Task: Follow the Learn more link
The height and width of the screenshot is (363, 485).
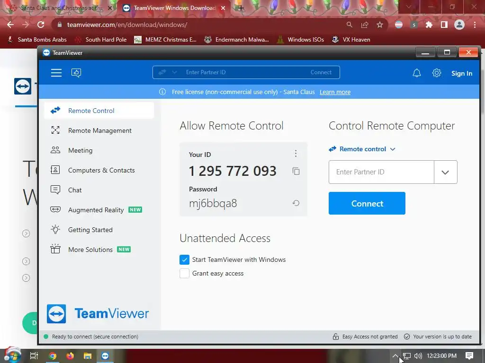Action: tap(335, 92)
